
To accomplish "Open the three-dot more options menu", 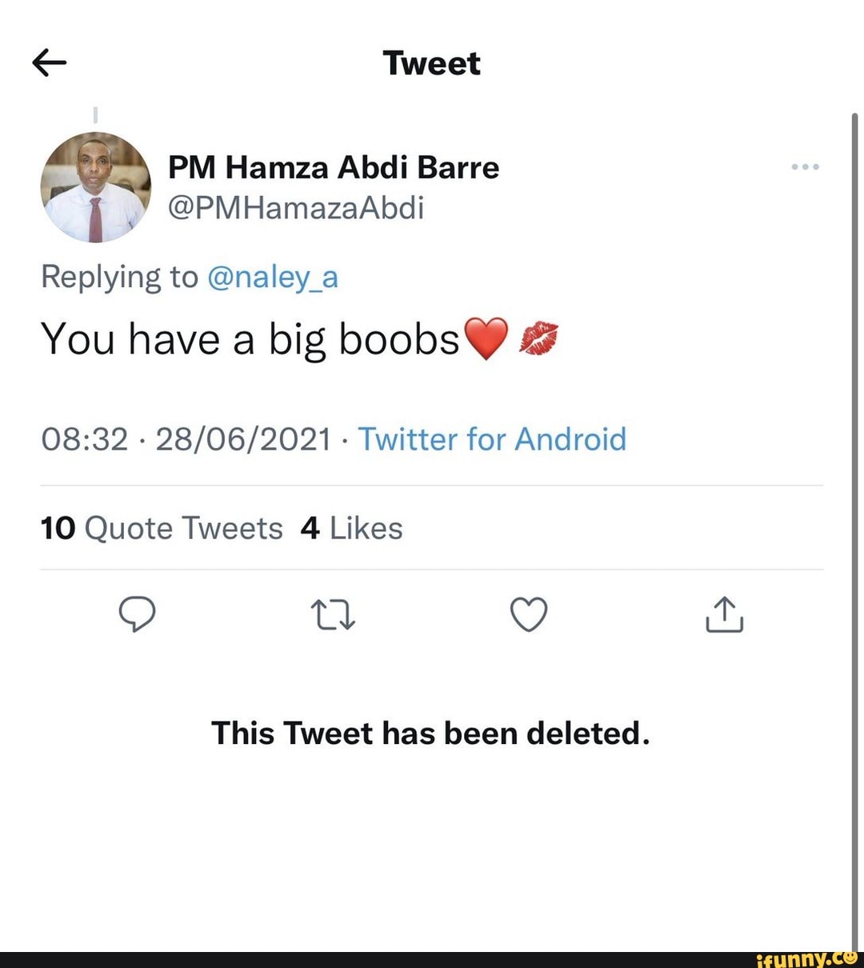I will pyautogui.click(x=805, y=167).
